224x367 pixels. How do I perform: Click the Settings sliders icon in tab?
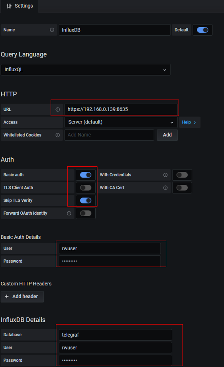(9, 6)
